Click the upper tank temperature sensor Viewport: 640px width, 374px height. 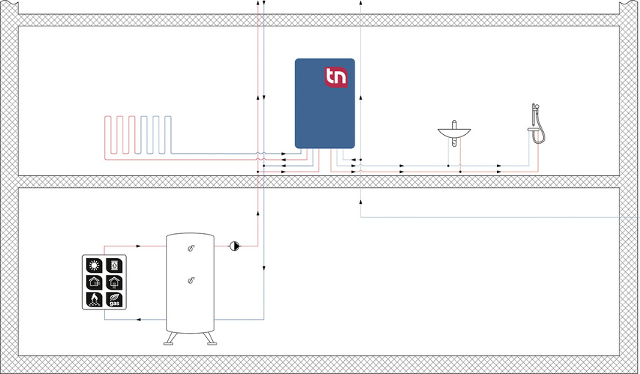(191, 249)
